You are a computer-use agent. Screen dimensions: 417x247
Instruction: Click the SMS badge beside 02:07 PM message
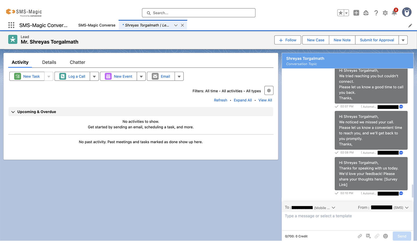[401, 107]
